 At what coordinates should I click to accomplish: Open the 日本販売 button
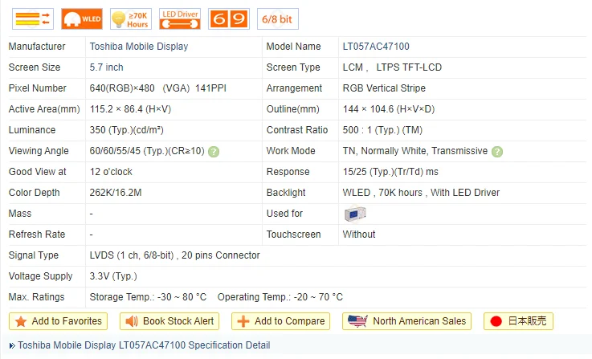[518, 321]
